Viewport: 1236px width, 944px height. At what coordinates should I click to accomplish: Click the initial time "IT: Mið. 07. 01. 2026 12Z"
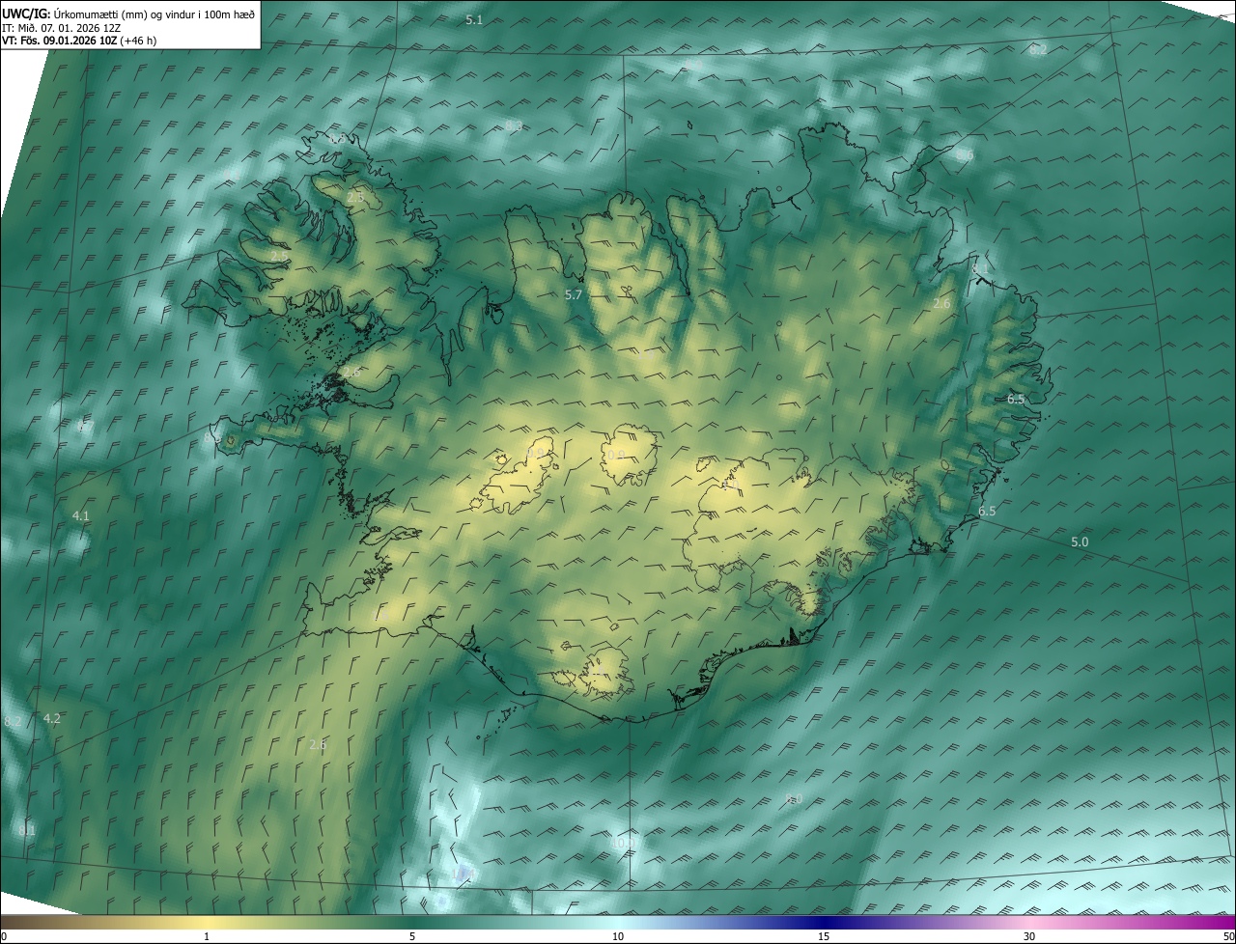[x=61, y=28]
